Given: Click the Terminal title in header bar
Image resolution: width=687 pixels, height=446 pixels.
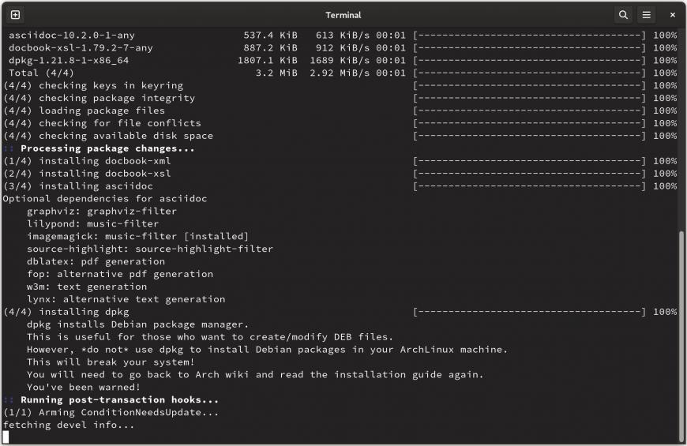Looking at the screenshot, I should click(343, 15).
